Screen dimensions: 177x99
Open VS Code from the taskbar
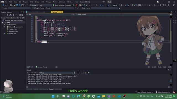[119, 96]
